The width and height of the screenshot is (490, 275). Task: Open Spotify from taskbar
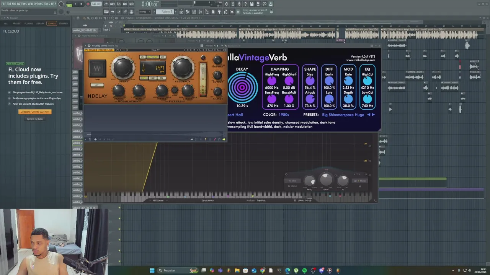304,270
